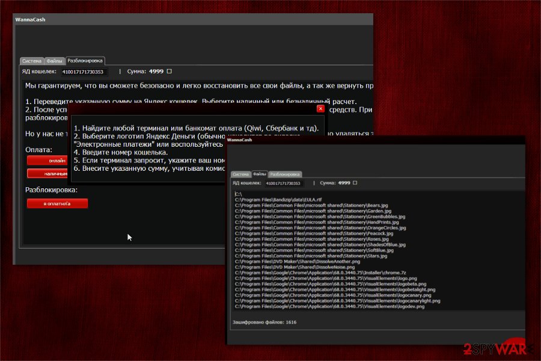Switch to Разблокировка tab in the front WannaCash window
Viewport: 541px width, 361px height.
285,174
